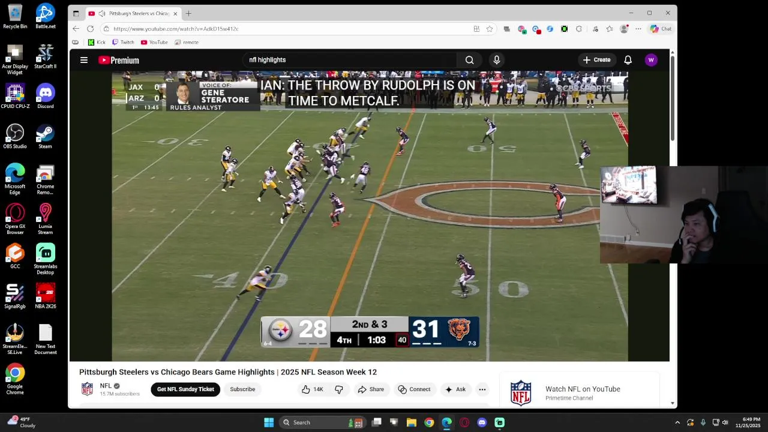The image size is (768, 432).
Task: Click the NFL channel avatar
Action: [x=87, y=389]
